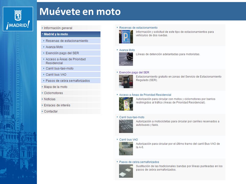This screenshot has width=246, height=184.
Task: Follow the Exención pago del SER content link
Action: pos(134,72)
